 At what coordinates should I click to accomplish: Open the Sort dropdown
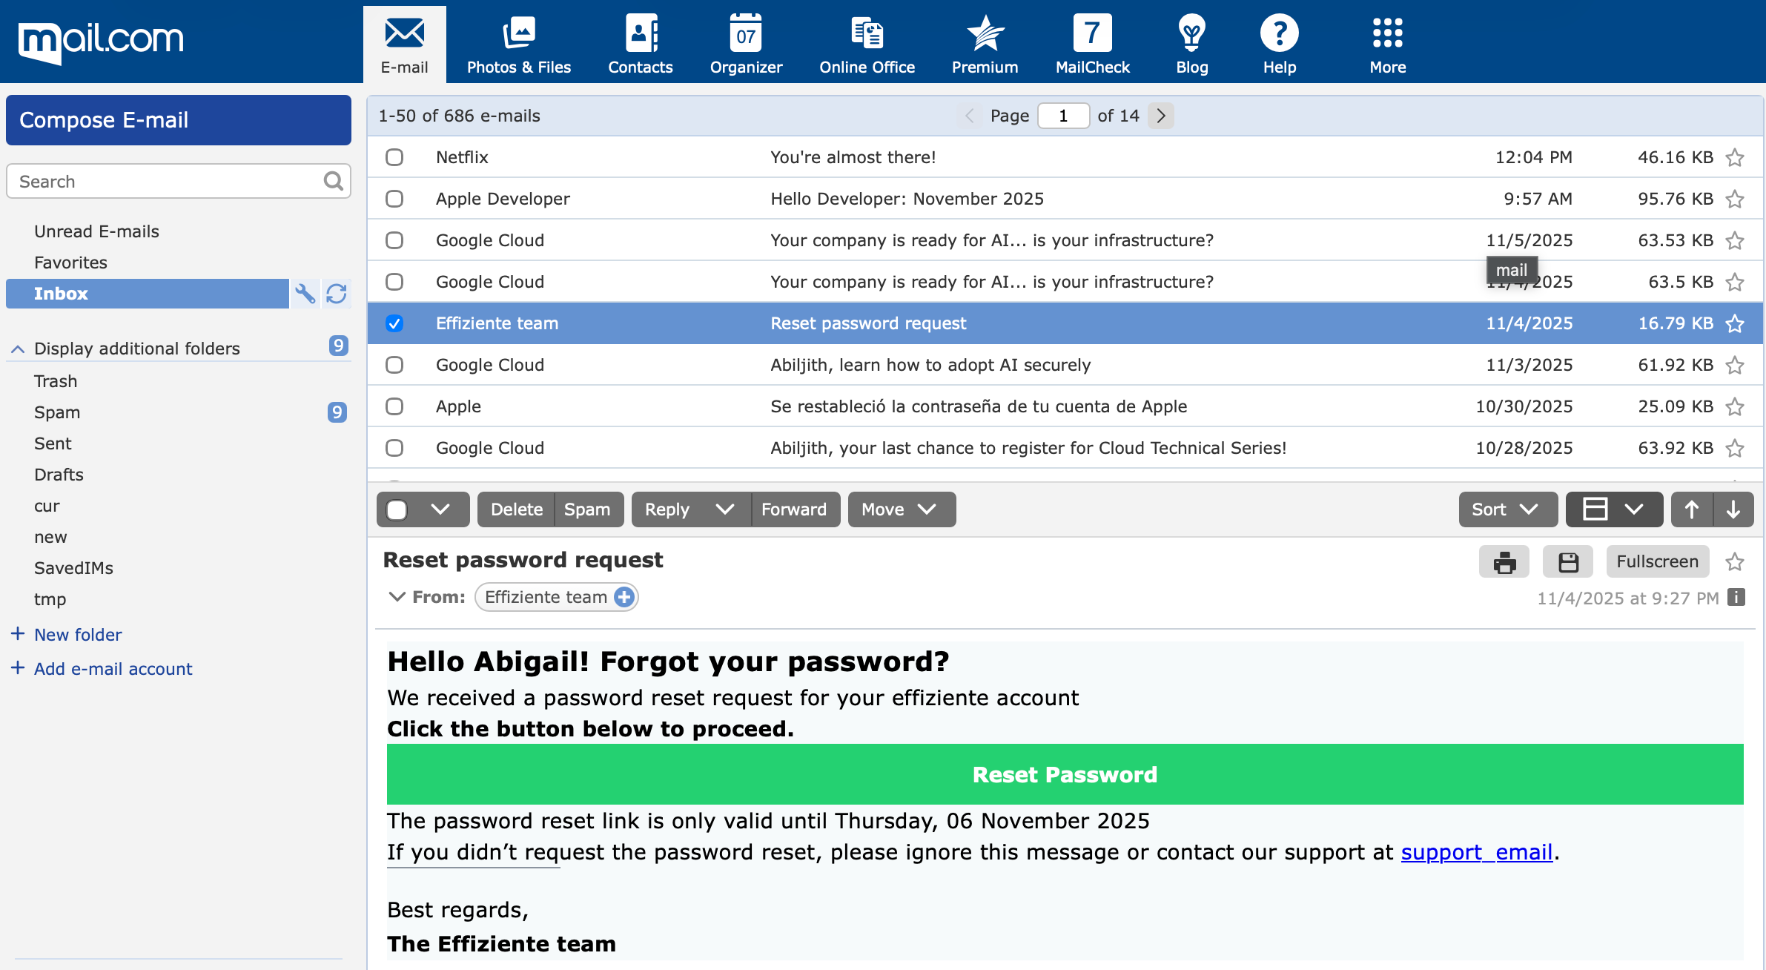tap(1507, 509)
